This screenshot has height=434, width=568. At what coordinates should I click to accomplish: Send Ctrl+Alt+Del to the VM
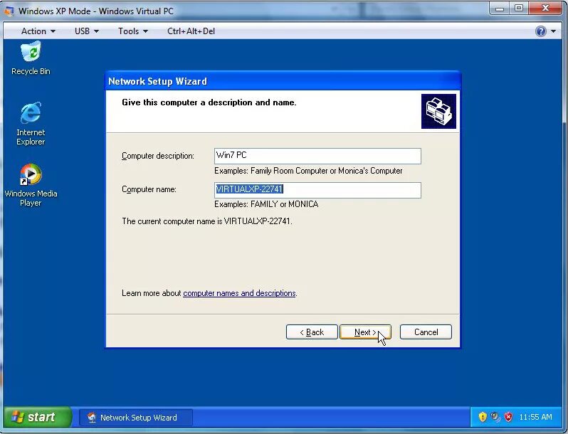[x=191, y=31]
